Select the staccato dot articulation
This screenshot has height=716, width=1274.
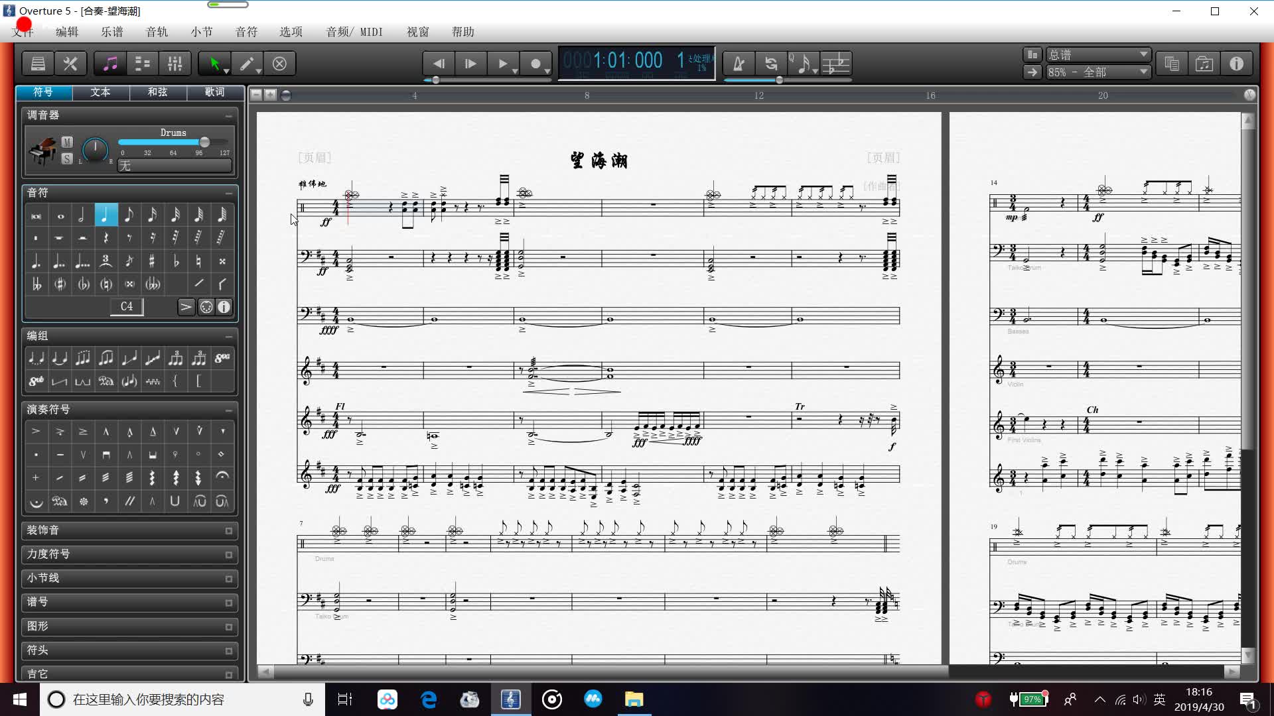tap(36, 455)
